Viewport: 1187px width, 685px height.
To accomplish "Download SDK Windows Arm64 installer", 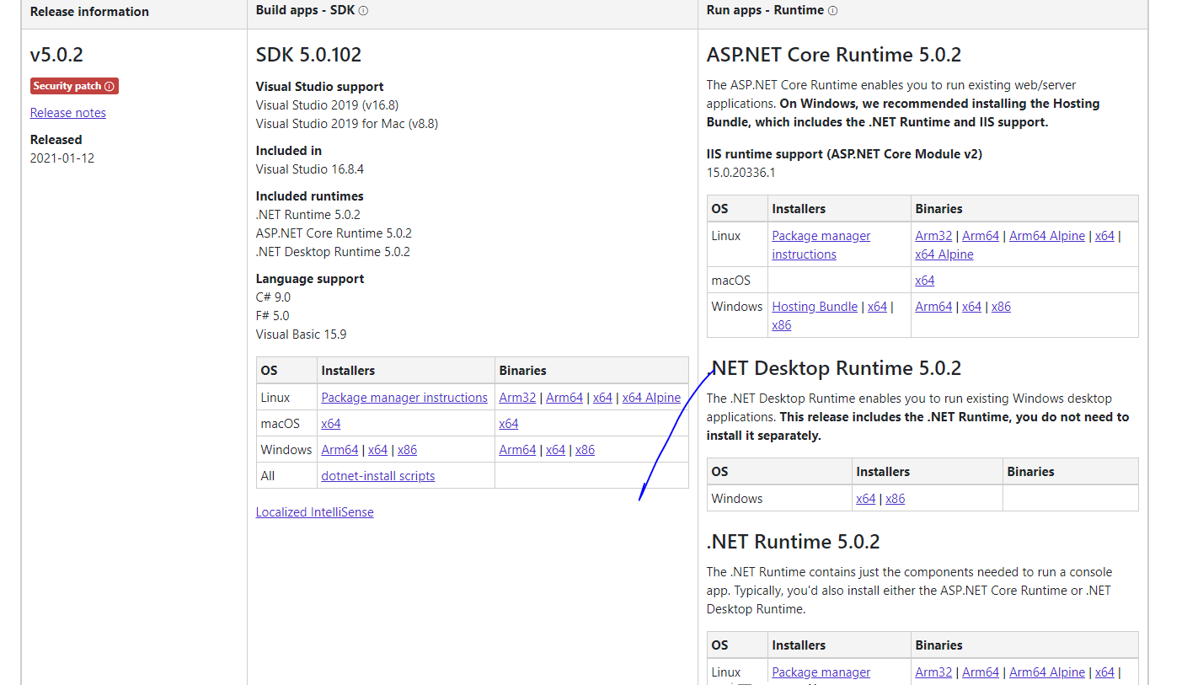I will point(340,450).
